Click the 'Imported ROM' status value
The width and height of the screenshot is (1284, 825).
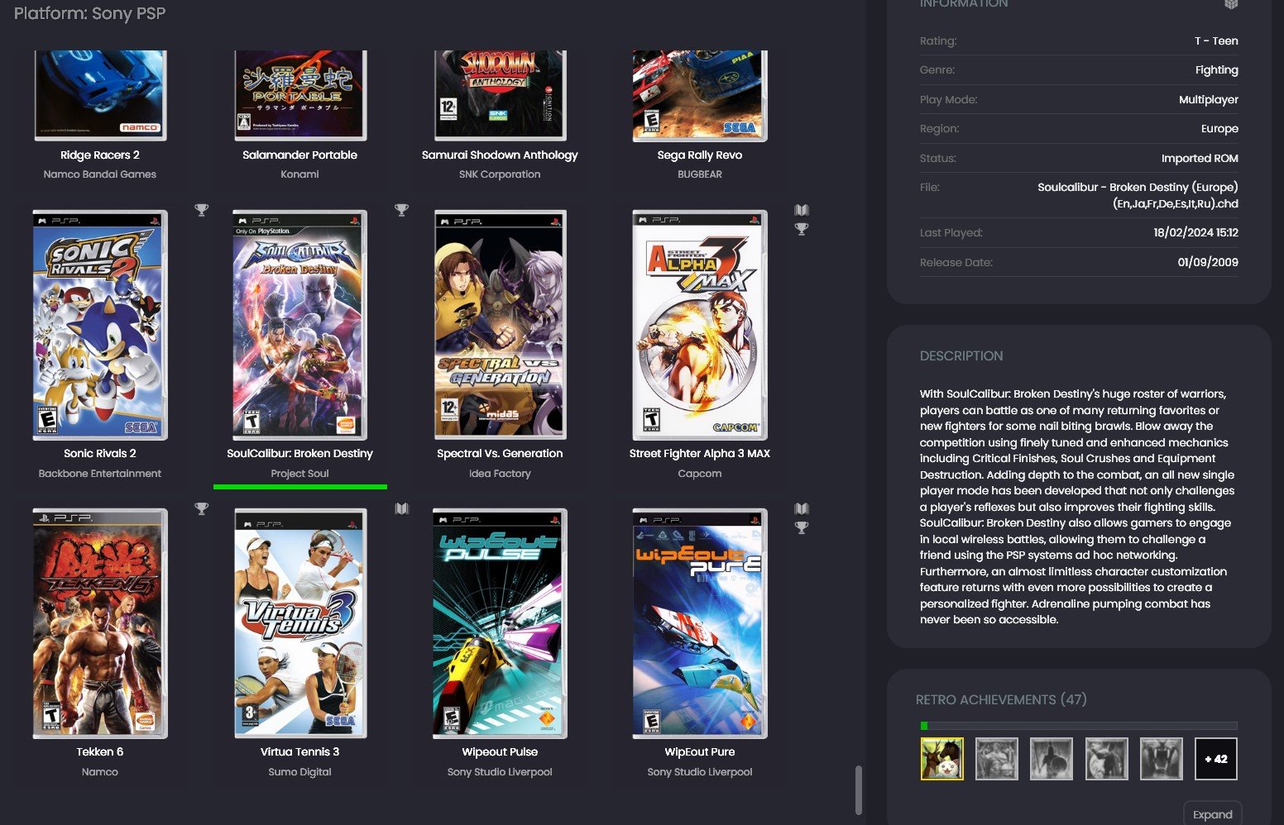1200,158
